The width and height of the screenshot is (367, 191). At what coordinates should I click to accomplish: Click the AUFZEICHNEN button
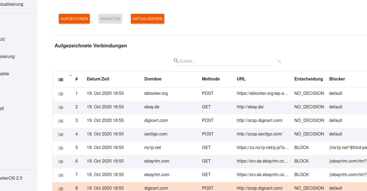(x=74, y=19)
